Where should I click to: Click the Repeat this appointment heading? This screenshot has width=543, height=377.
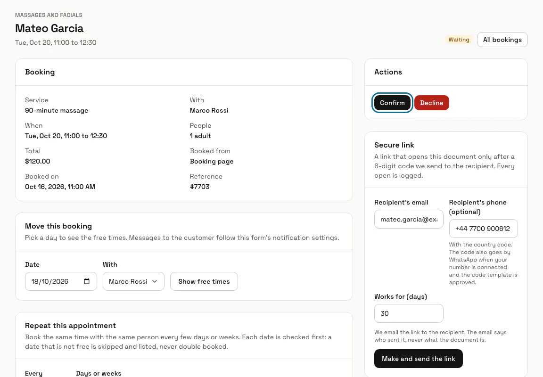(70, 326)
